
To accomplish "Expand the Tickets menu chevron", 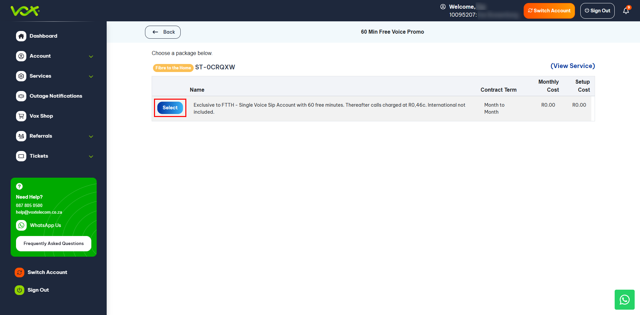I will tap(91, 156).
